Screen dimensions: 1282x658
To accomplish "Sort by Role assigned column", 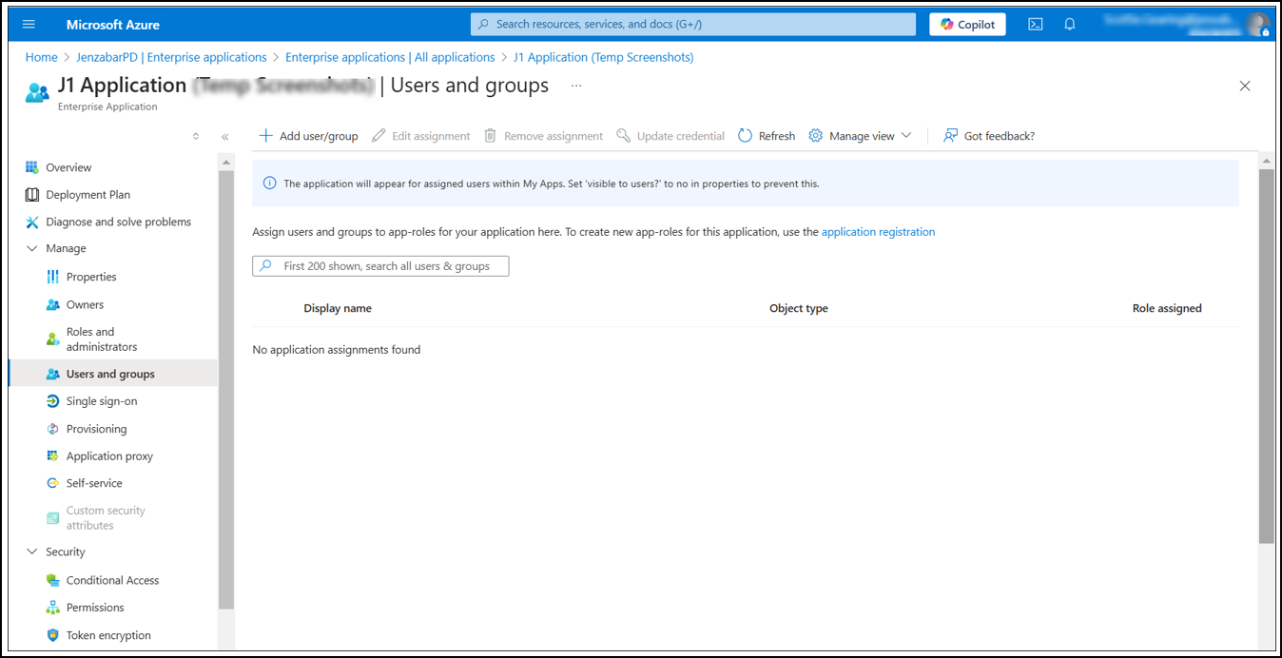I will point(1167,308).
